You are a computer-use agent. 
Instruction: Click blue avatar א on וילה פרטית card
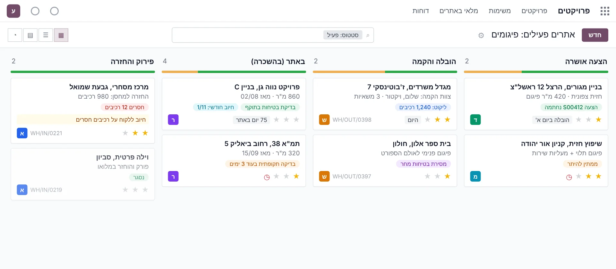point(22,190)
